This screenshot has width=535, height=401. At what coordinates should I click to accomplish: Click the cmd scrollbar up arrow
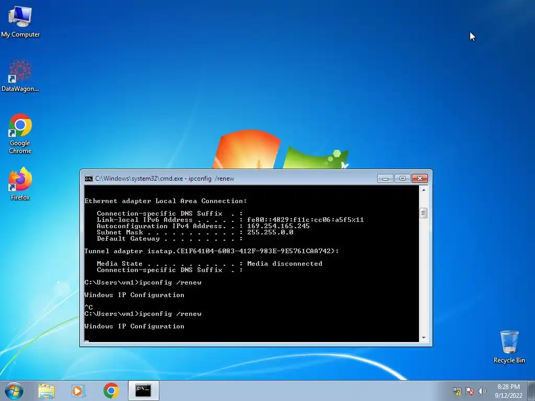pyautogui.click(x=423, y=190)
